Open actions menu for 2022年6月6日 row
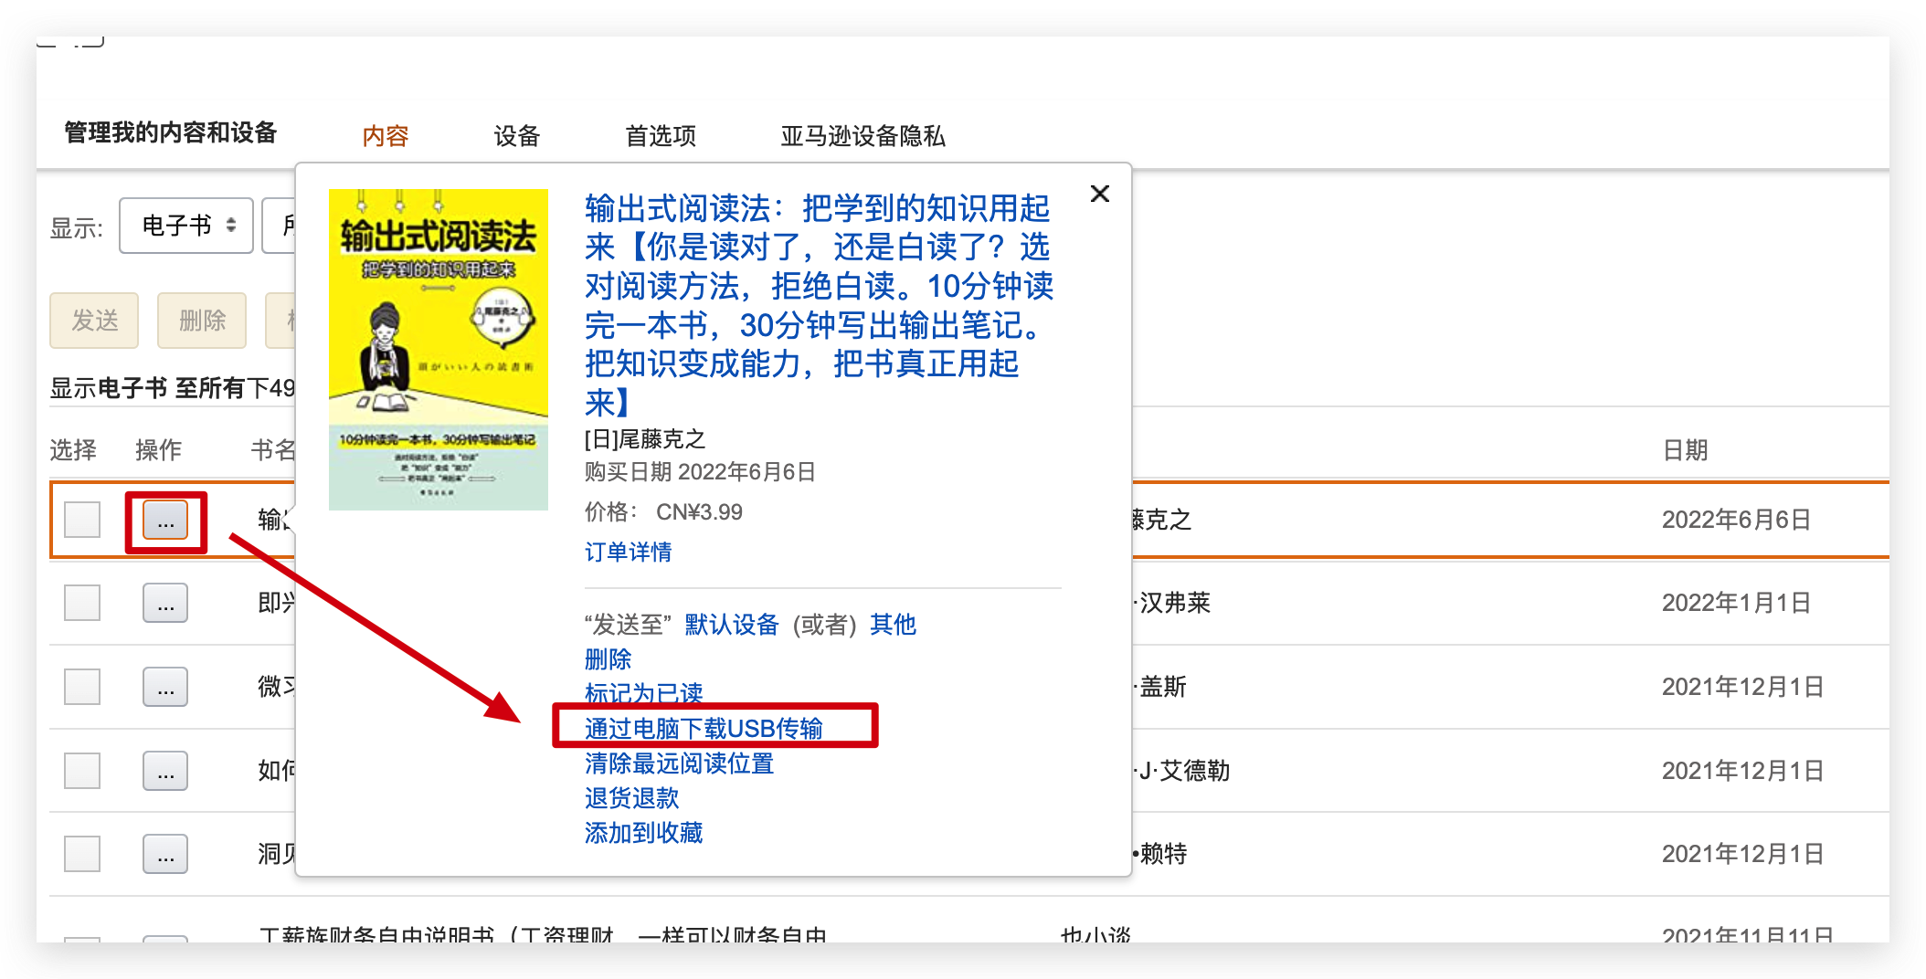The width and height of the screenshot is (1926, 979). pyautogui.click(x=165, y=520)
